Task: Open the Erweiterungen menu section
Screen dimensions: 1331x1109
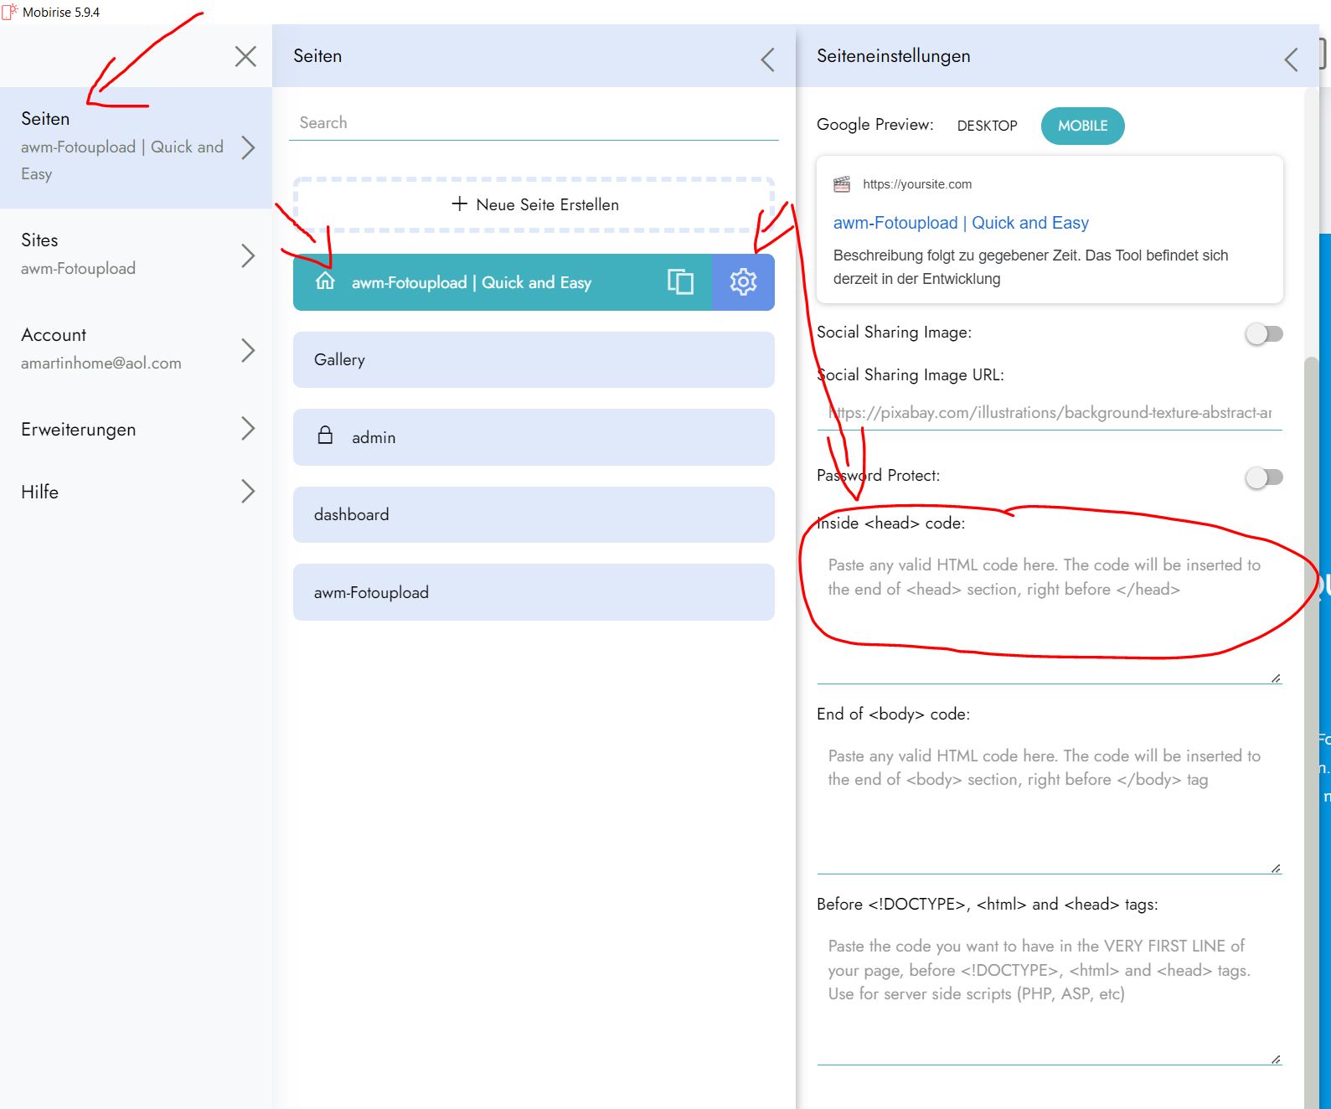Action: pyautogui.click(x=136, y=429)
